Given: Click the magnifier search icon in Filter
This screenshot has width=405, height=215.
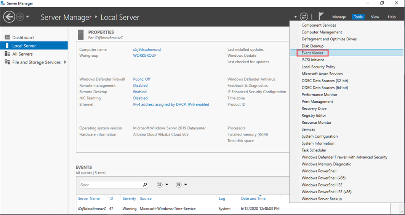Looking at the screenshot, I should point(145,185).
